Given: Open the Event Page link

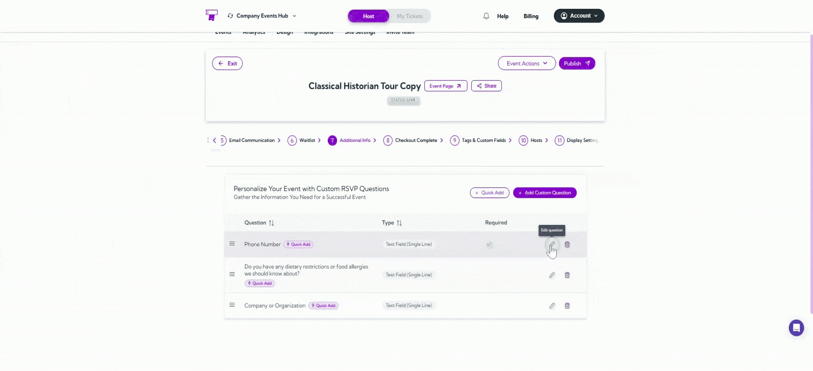Looking at the screenshot, I should click(445, 86).
